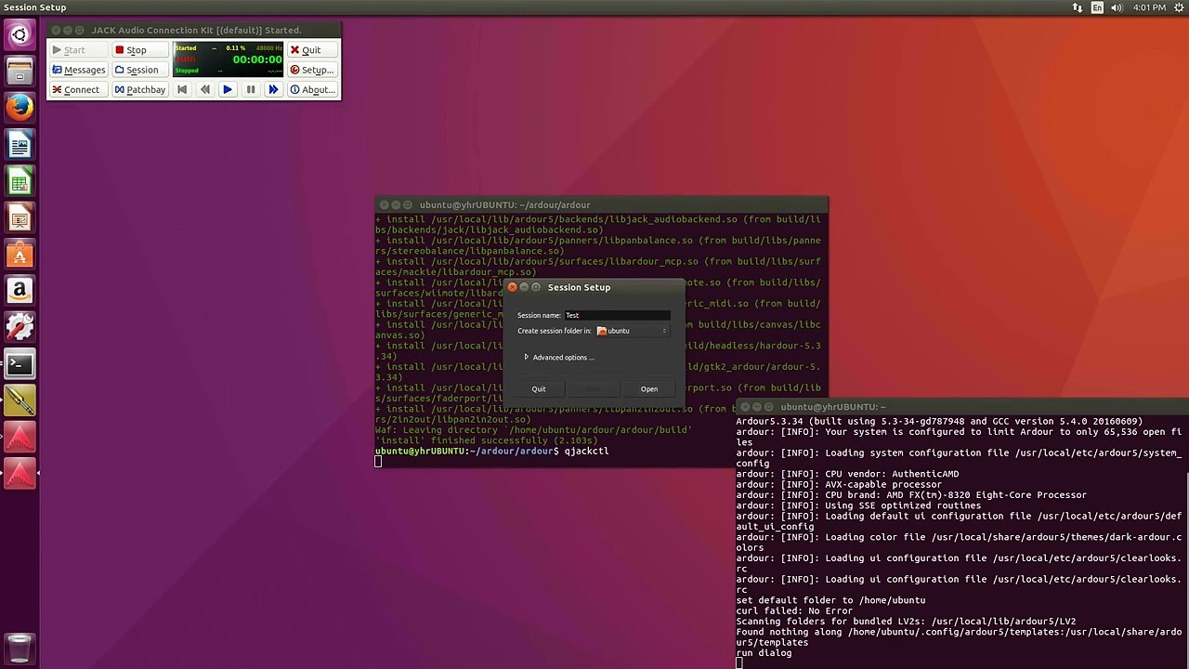Click the Pause transport button
The height and width of the screenshot is (669, 1189).
pos(250,90)
